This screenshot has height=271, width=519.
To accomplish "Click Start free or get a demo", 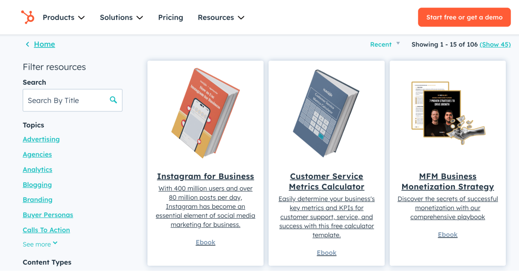I will click(x=464, y=17).
